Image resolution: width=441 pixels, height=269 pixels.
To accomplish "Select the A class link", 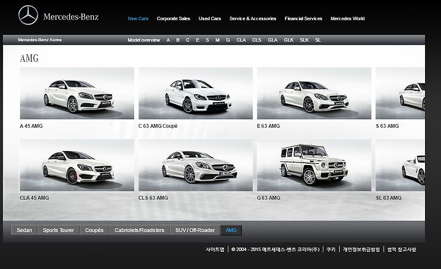I will [168, 40].
